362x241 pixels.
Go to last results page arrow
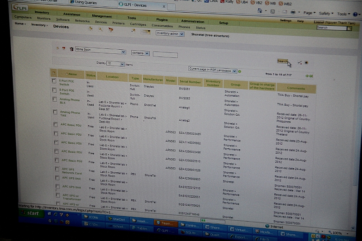click(311, 76)
